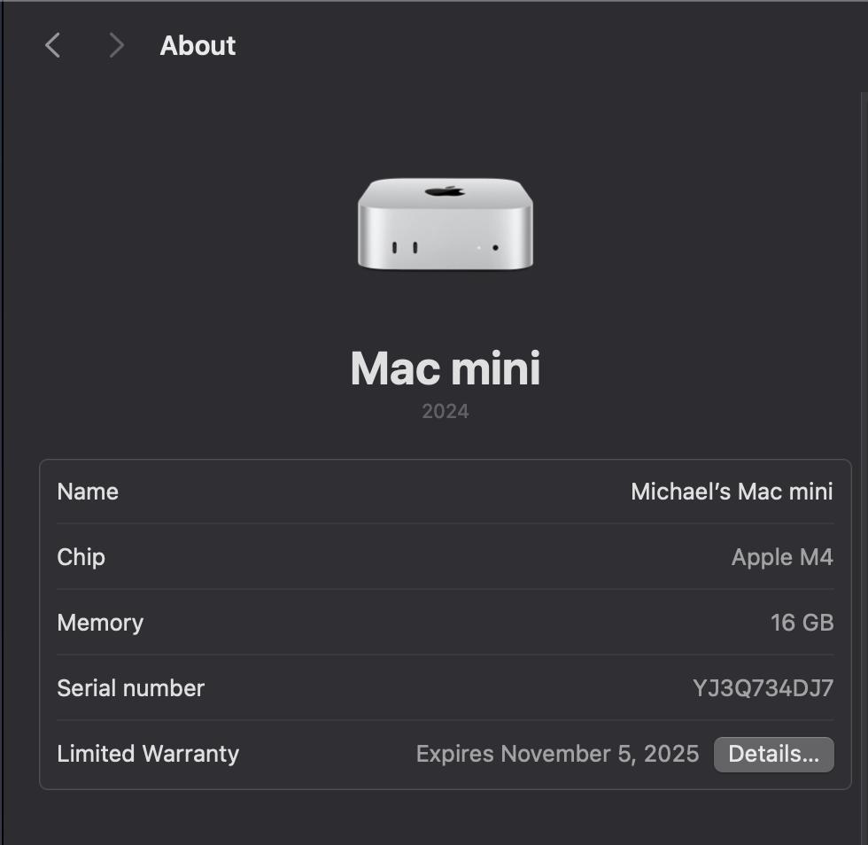
Task: Click the USB-C ports on the Mac mini image
Action: click(405, 247)
